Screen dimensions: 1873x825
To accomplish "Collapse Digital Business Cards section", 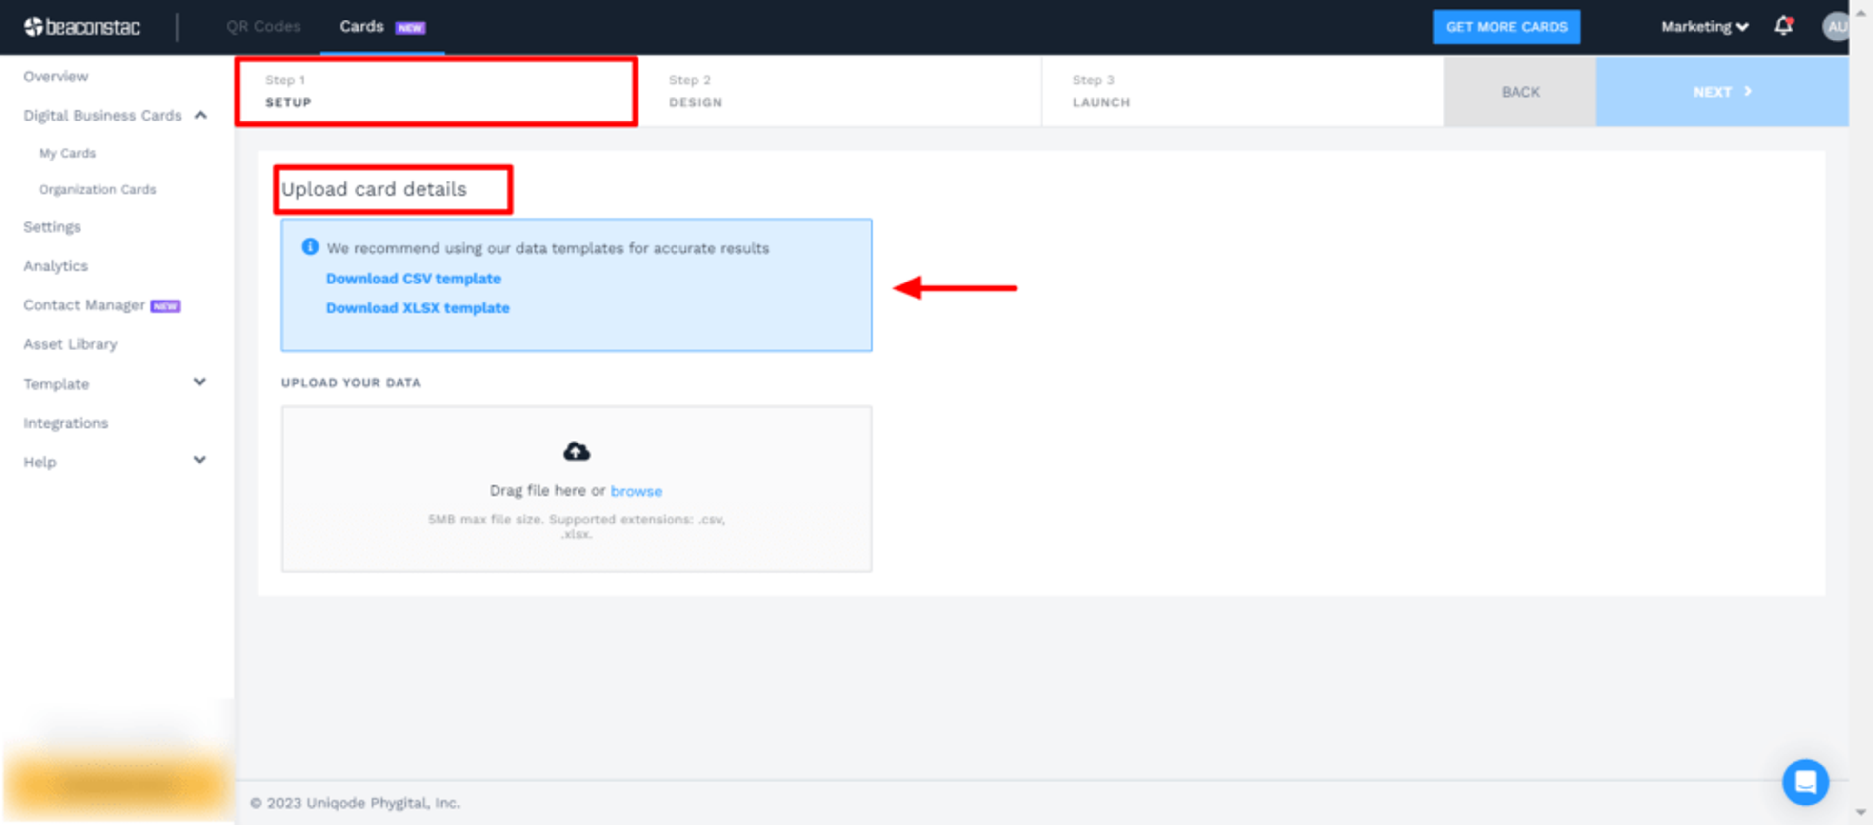I will (200, 115).
